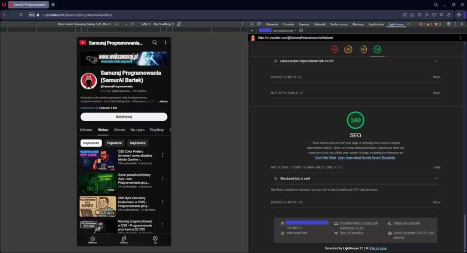This screenshot has width=467, height=253.
Task: Open a new browser tab with plus icon
Action: click(x=53, y=5)
